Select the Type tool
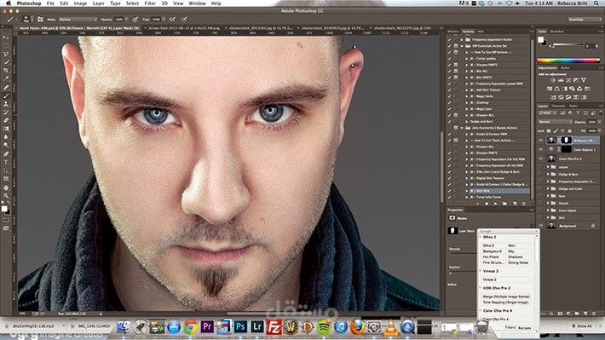This screenshot has height=340, width=605. pyautogui.click(x=6, y=162)
